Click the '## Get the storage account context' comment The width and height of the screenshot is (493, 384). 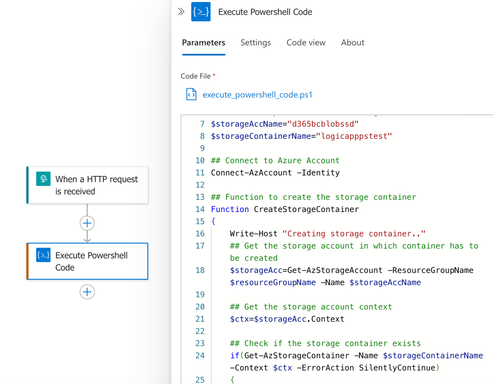tap(311, 307)
